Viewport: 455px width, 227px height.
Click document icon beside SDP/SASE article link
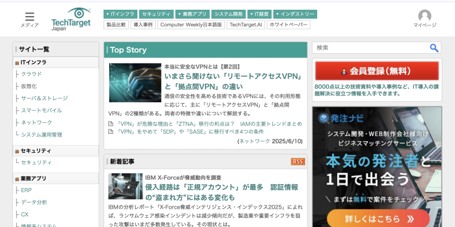tap(110, 132)
